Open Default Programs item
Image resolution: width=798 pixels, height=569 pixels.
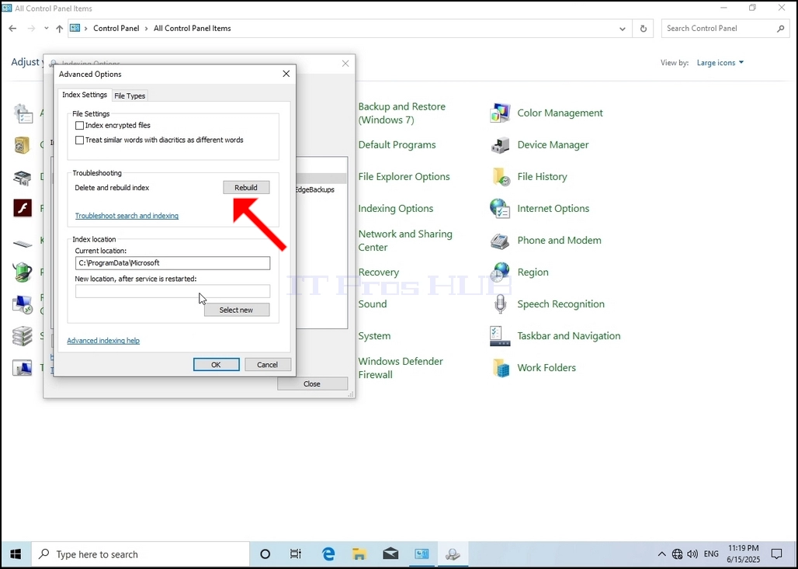click(397, 145)
